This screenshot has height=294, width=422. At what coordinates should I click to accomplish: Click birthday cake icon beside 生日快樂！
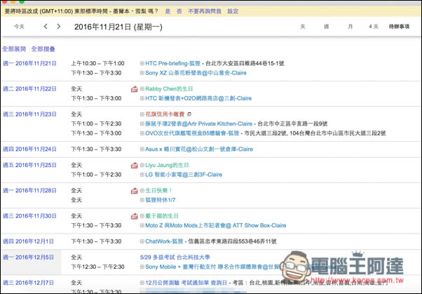[135, 191]
